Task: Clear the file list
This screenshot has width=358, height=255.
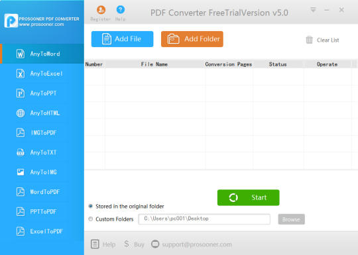Action: pyautogui.click(x=322, y=40)
